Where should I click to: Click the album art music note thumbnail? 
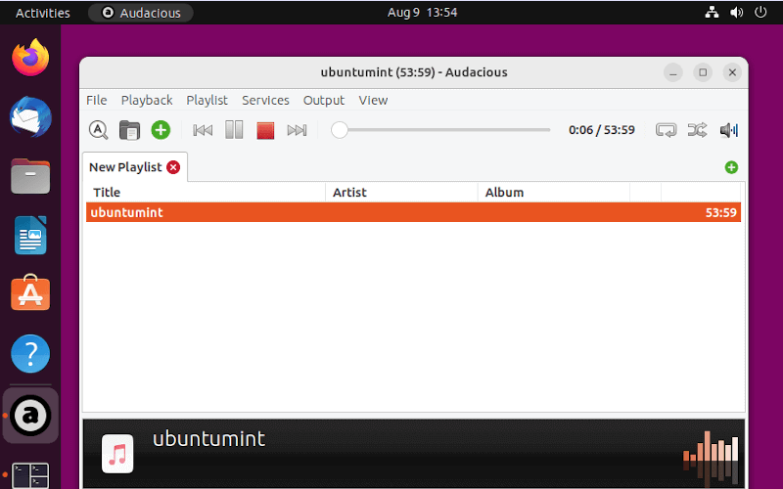coord(117,454)
